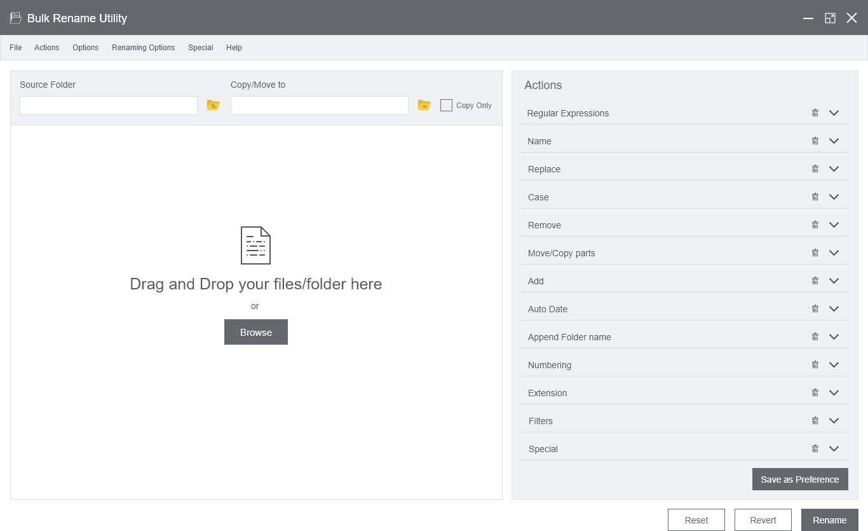Click the Bulk Rename Utility app icon

(x=16, y=18)
